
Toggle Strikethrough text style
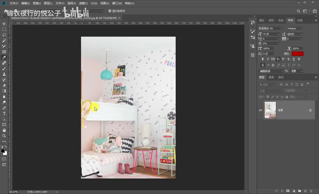point(299,59)
